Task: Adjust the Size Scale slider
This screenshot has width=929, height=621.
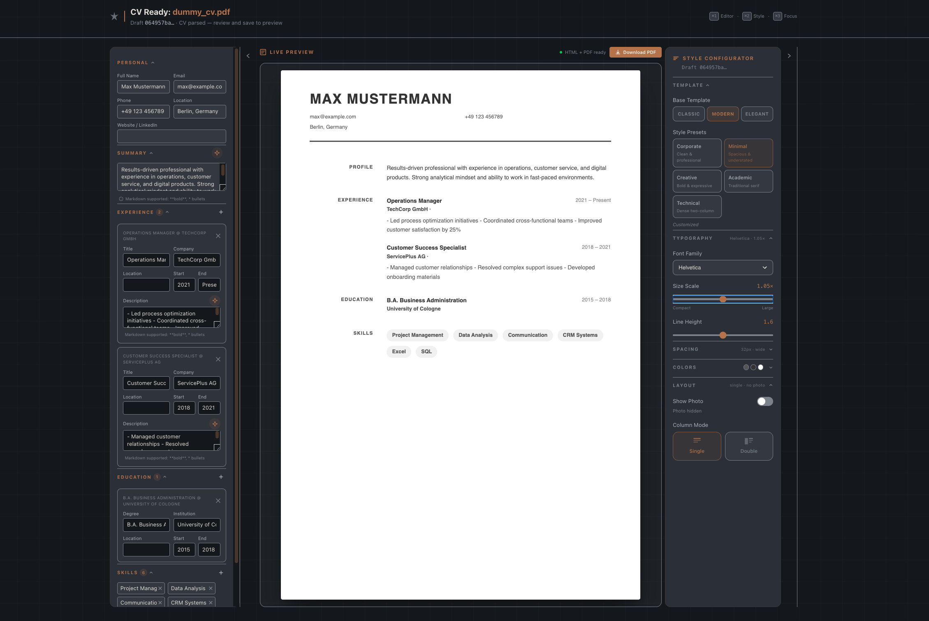Action: (723, 299)
